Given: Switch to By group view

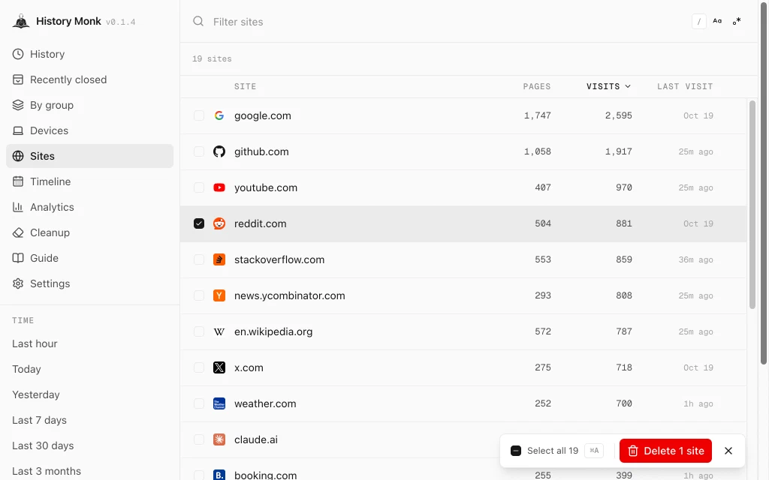Looking at the screenshot, I should (90, 105).
